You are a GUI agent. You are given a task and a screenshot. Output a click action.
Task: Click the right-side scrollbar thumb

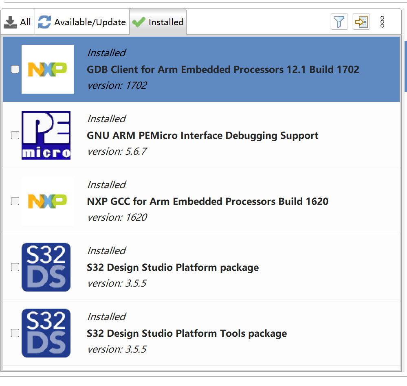click(405, 65)
